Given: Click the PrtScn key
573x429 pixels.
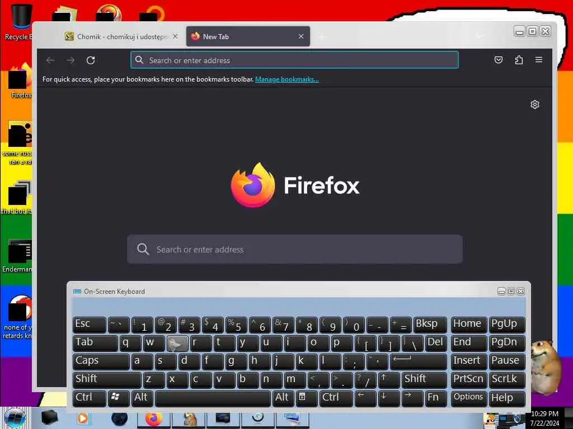Looking at the screenshot, I should click(x=469, y=380).
